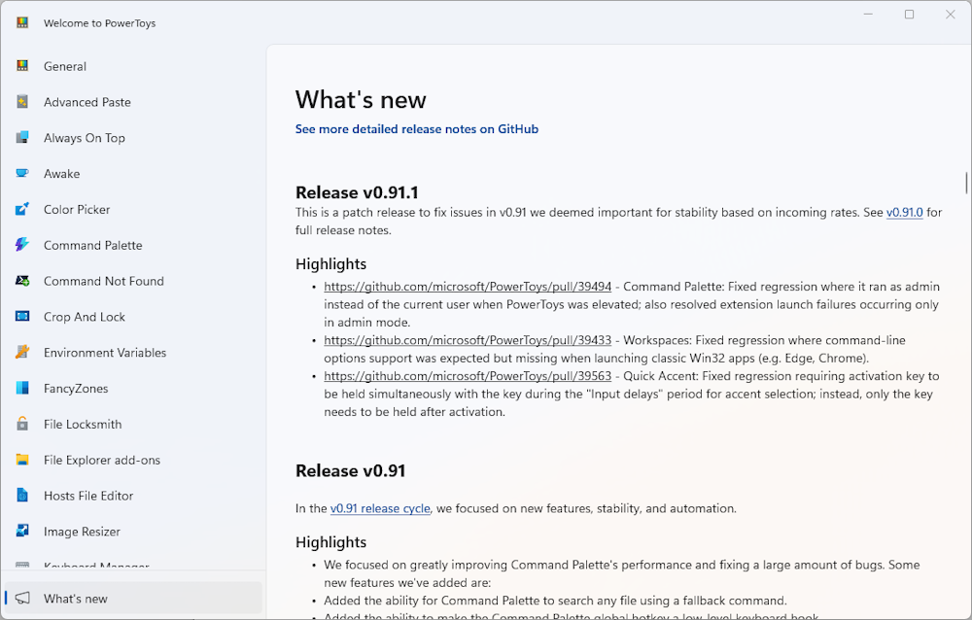Open Command Palette page
Screen dimensions: 972x620
(133, 245)
